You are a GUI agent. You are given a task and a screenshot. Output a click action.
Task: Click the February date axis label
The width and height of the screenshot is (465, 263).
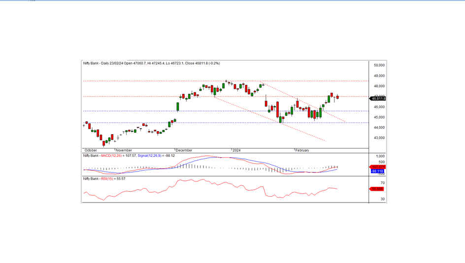pos(302,150)
